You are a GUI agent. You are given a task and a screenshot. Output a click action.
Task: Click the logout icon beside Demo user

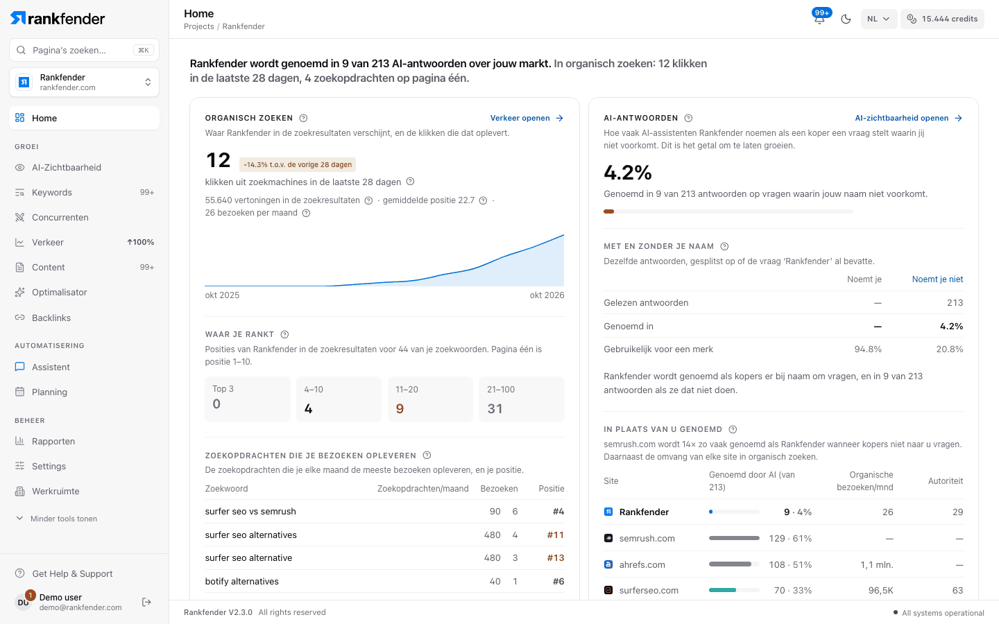(146, 602)
